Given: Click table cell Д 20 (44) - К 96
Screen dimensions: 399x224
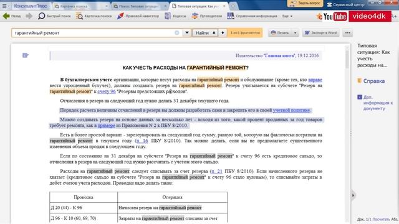Looking at the screenshot, I should 84,208.
